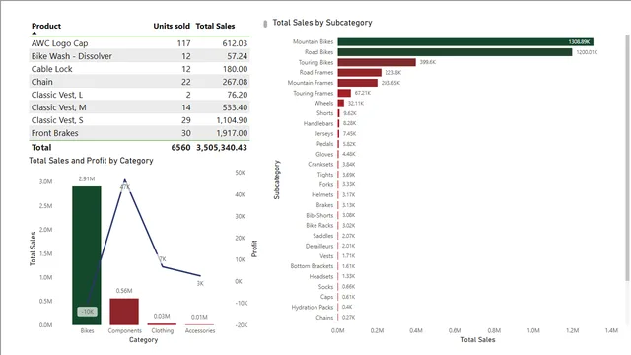Screen dimensions: 631x355
Task: Click the 2.91M Bikes data label
Action: pyautogui.click(x=87, y=179)
